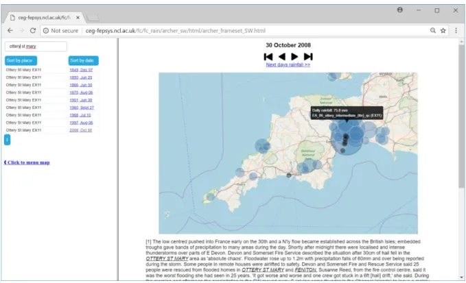Open the 2008 Oct 30 event
Image resolution: width=466 pixels, height=283 pixels.
pyautogui.click(x=81, y=130)
